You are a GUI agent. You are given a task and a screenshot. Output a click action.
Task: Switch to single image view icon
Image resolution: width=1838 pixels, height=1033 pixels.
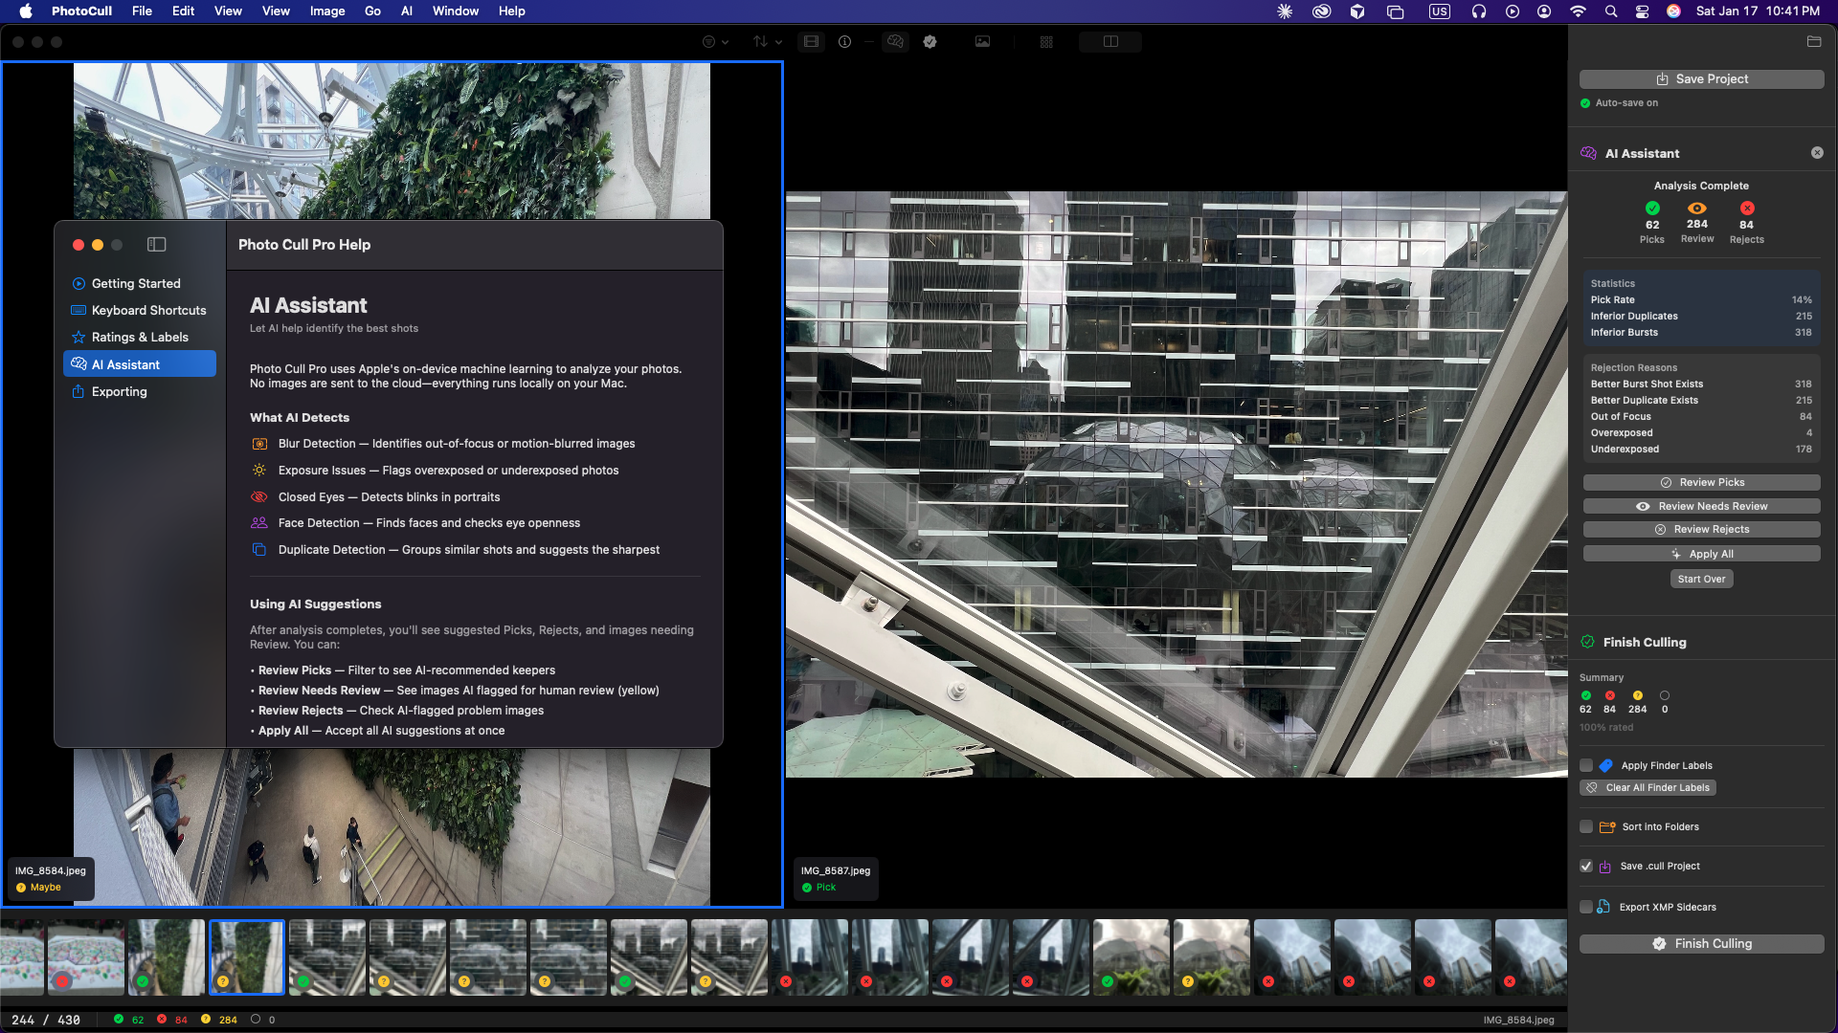point(982,42)
